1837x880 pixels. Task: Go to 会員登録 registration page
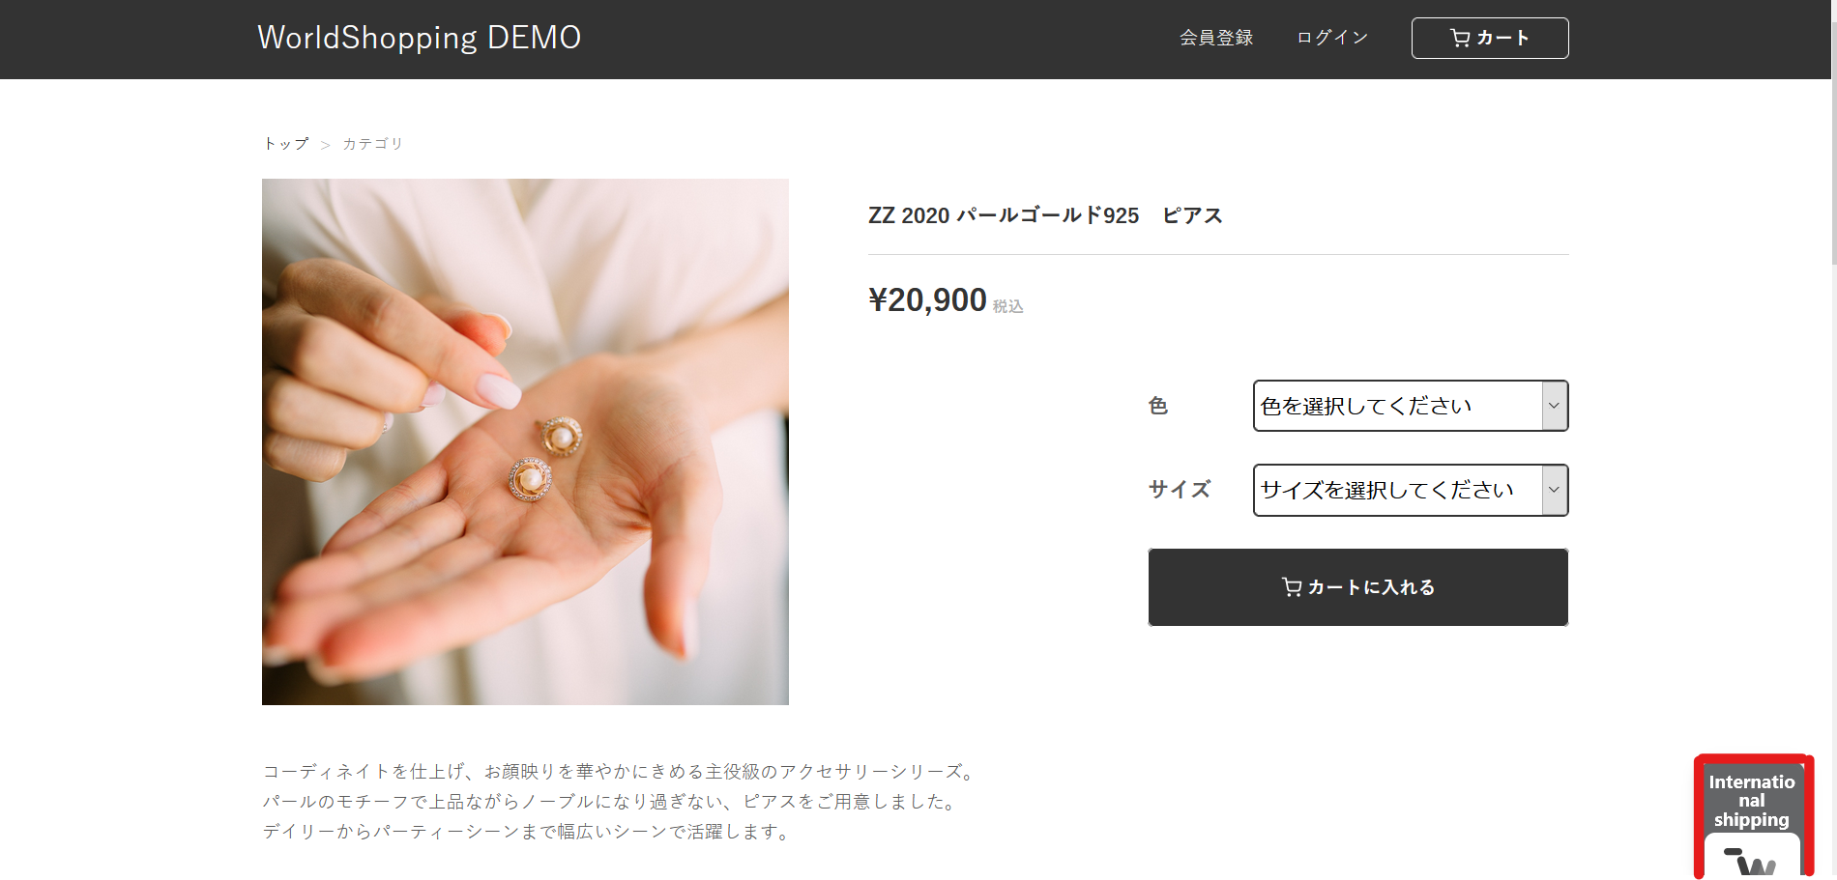(x=1216, y=38)
